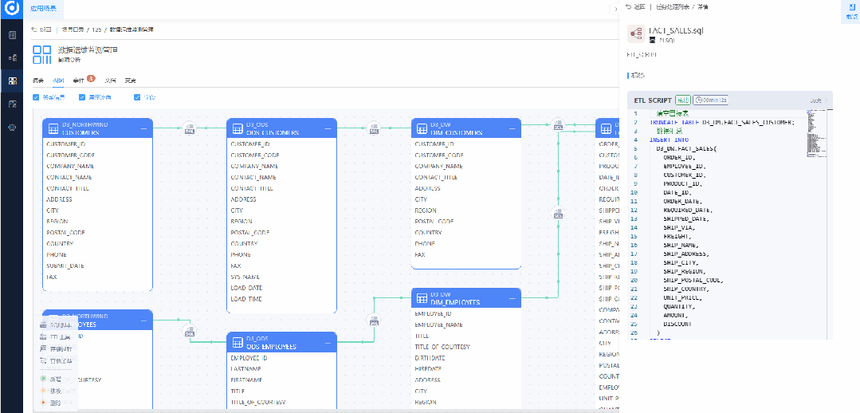This screenshot has height=413, width=860.
Task: Collapse the ODS_CUSTOMERS table card
Action: [328, 128]
